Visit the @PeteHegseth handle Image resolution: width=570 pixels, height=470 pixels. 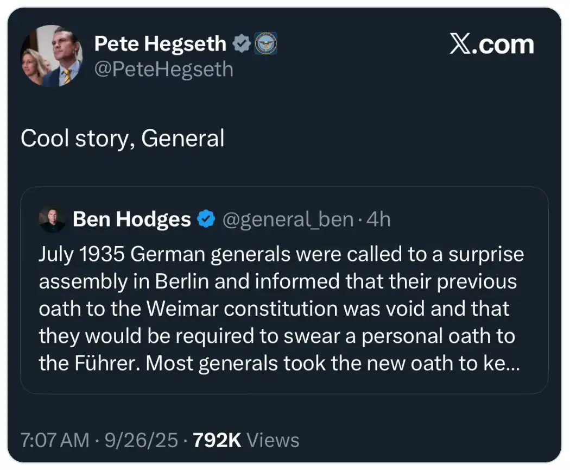click(x=163, y=70)
